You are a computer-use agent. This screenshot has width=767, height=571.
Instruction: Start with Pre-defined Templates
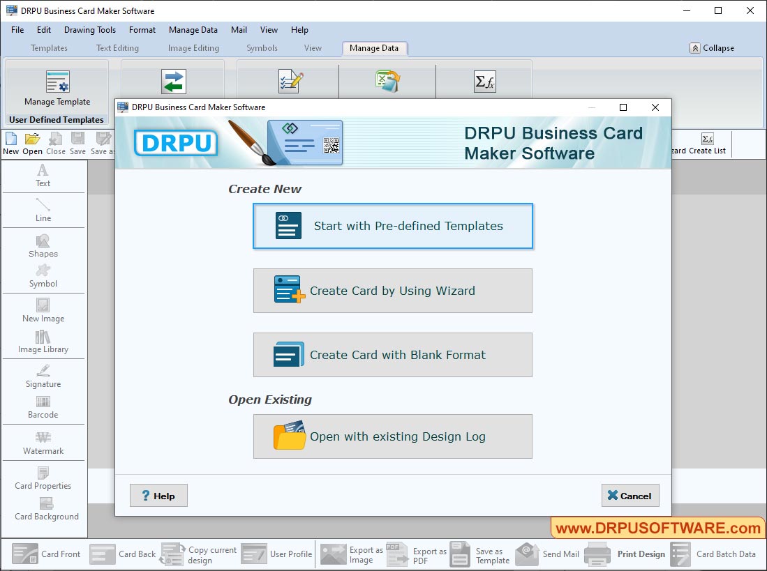coord(393,226)
